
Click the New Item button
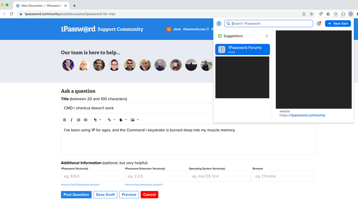pos(338,24)
